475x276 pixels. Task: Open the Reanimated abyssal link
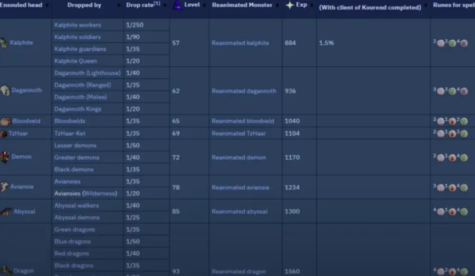pyautogui.click(x=239, y=211)
